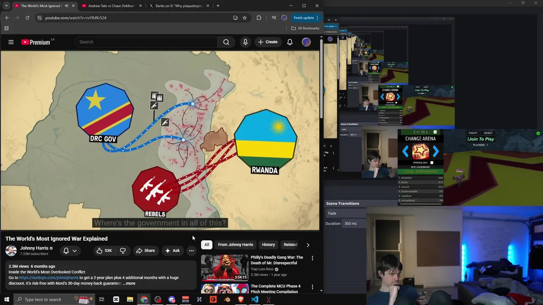Open Task View on taskbar
Image resolution: width=543 pixels, height=305 pixels.
pos(102,299)
